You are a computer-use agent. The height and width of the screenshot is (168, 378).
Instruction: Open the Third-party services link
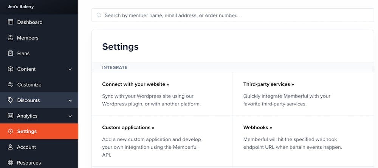pyautogui.click(x=268, y=84)
